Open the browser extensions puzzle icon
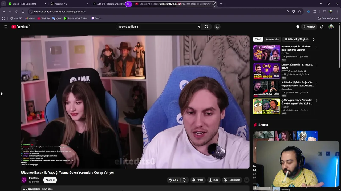Screen dimensions: 341x191 [315, 12]
